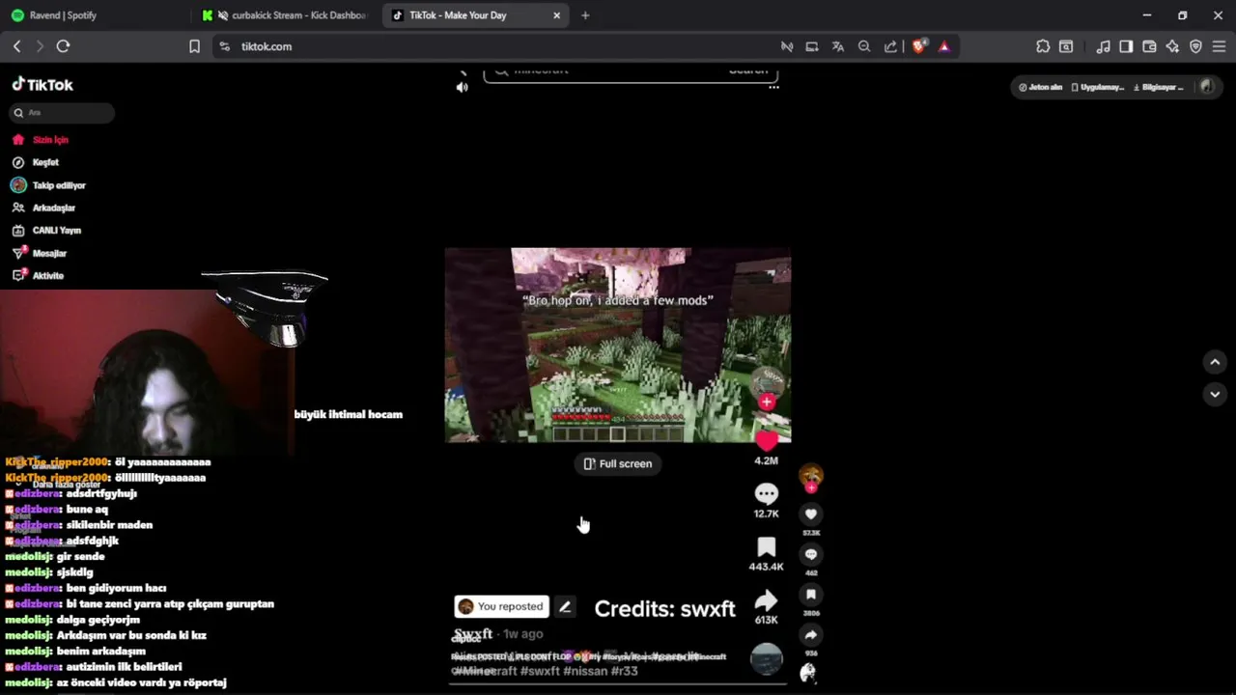Follow creator with the red plus button
This screenshot has height=695, width=1236.
767,402
